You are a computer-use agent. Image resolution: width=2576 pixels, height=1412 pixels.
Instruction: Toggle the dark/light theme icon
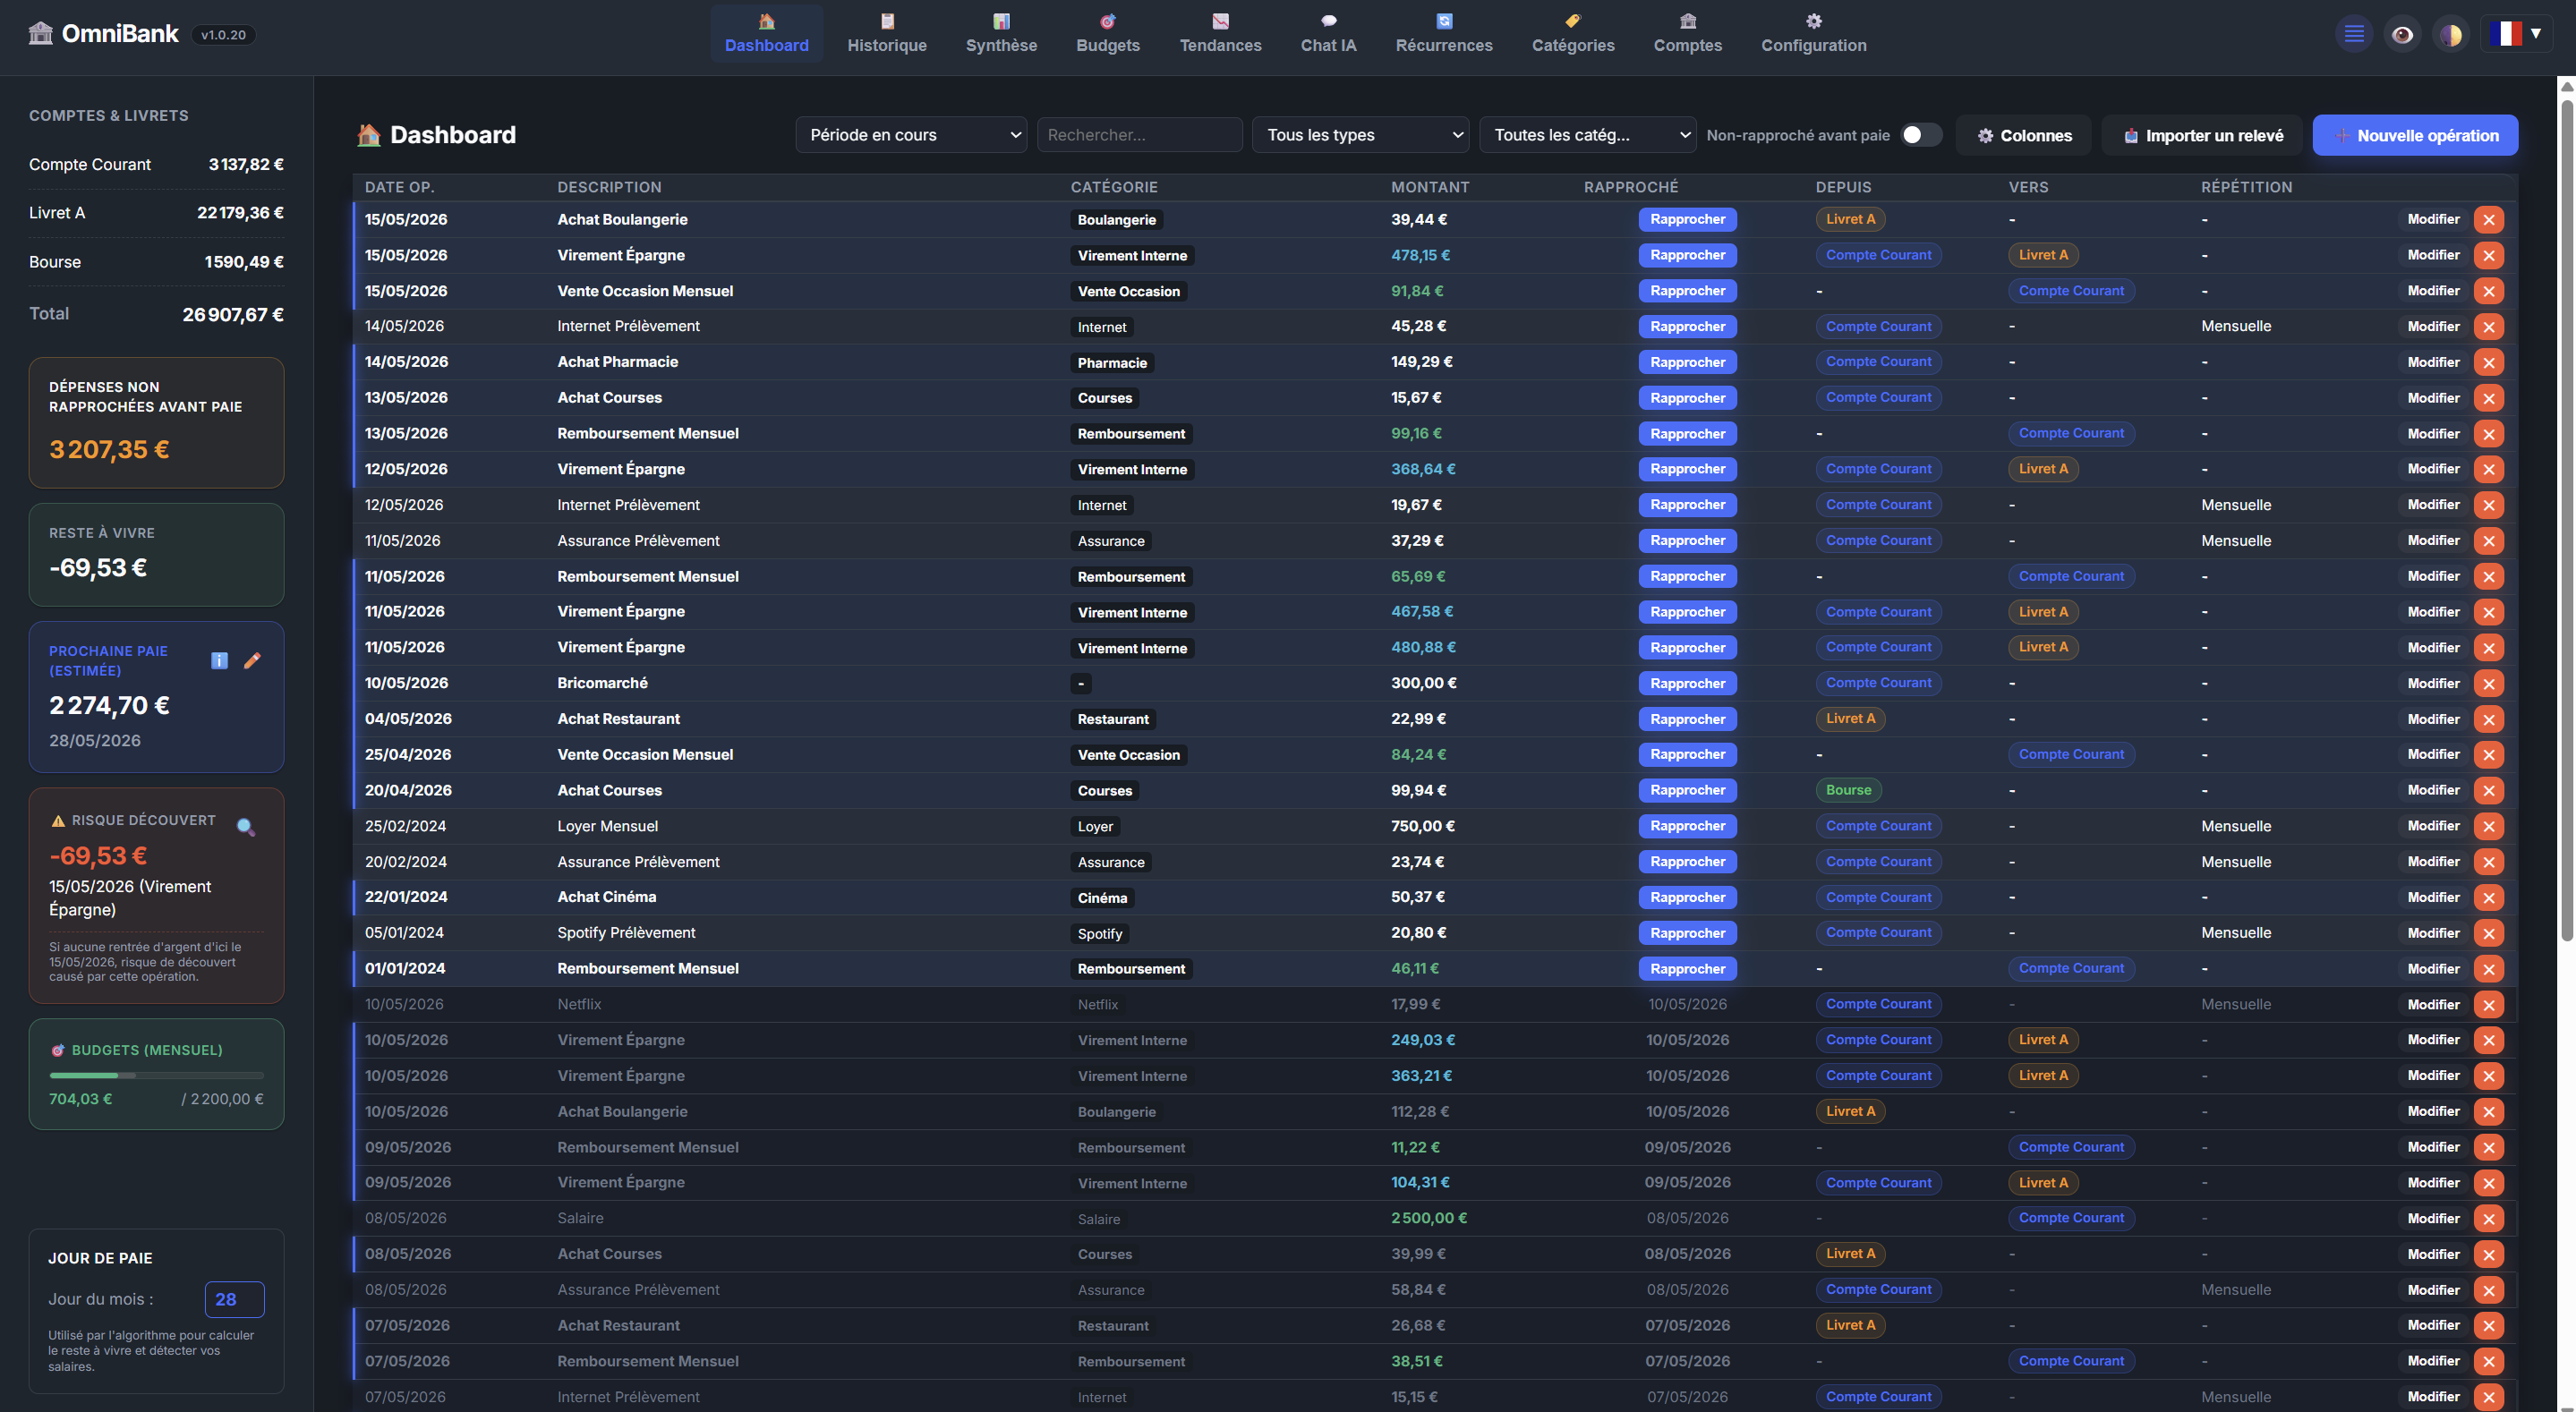(2450, 35)
